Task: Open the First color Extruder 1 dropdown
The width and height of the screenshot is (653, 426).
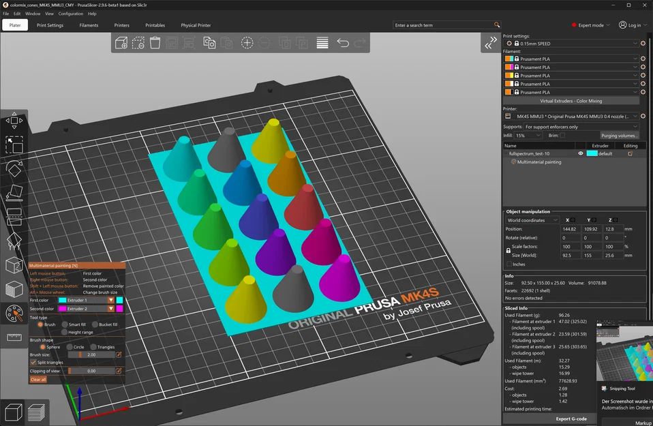Action: (x=86, y=300)
